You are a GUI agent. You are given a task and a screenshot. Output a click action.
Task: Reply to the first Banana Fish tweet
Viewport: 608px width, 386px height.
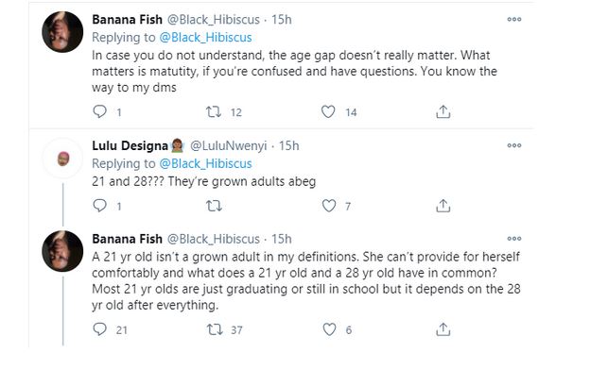(x=100, y=112)
